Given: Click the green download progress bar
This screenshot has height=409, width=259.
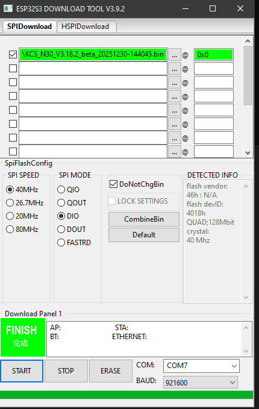Looking at the screenshot, I should (x=126, y=395).
